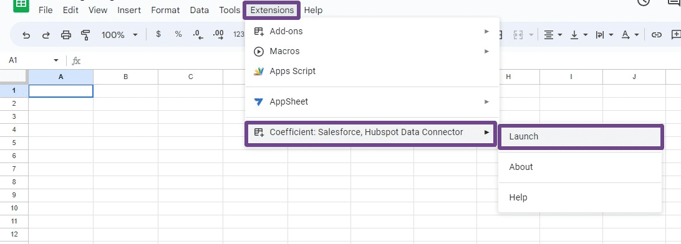Screen dimensions: 681x244
Task: Click the Print icon in toolbar
Action: (x=65, y=35)
